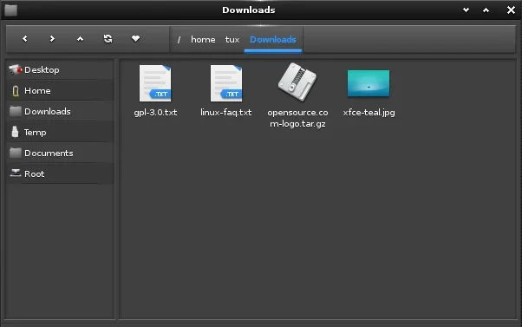Click the gpl-3.0.txt file name
This screenshot has height=327, width=522.
point(155,113)
